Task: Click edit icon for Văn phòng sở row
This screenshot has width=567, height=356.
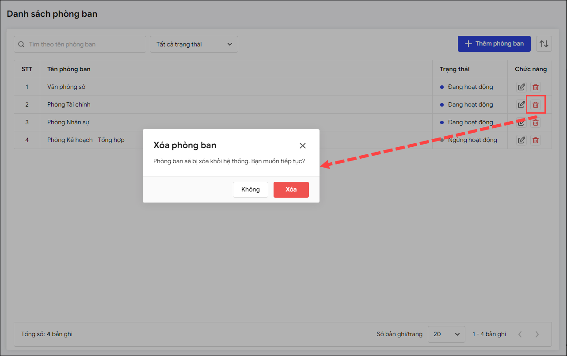Action: tap(521, 87)
